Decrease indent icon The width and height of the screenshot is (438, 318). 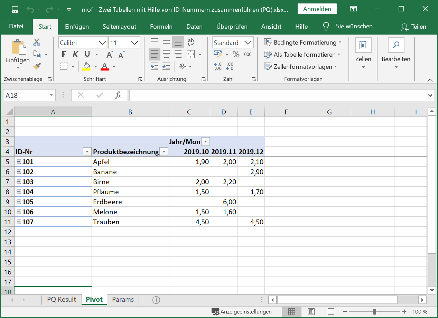(x=155, y=66)
